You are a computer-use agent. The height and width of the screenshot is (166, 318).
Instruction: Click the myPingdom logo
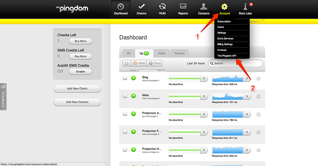(x=72, y=8)
